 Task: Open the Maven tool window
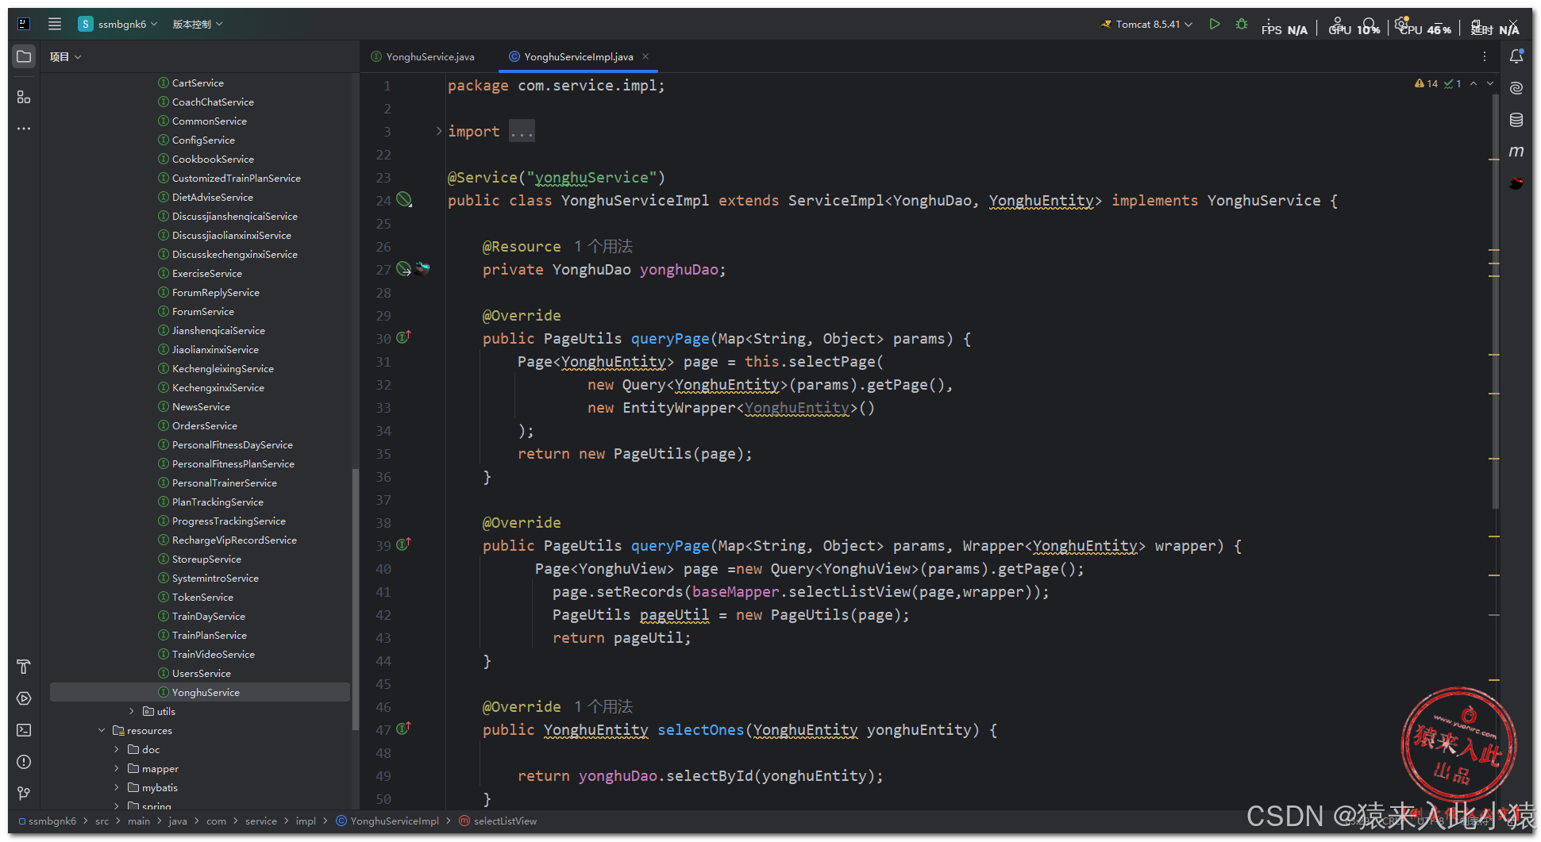point(1516,152)
